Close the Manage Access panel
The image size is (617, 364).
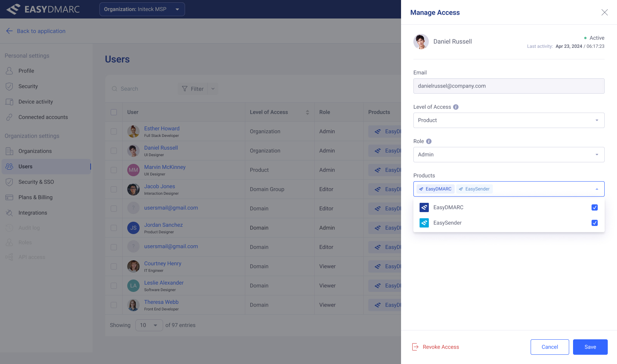coord(605,12)
